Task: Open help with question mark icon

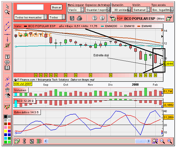Action: pyautogui.click(x=95, y=18)
